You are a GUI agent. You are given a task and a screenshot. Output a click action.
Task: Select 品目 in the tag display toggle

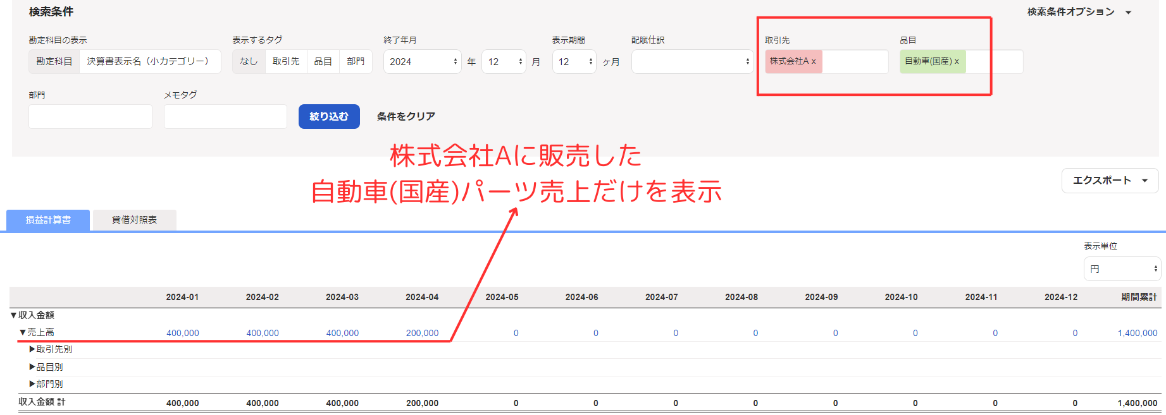tap(323, 61)
